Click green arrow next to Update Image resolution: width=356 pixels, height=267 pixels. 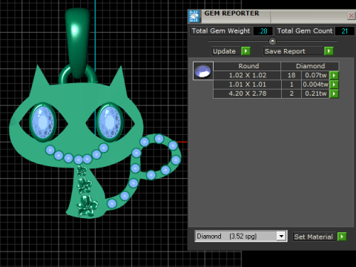pyautogui.click(x=245, y=51)
